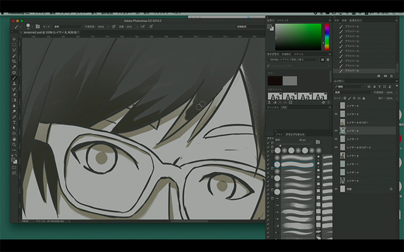Select the Gradient tool

[x=14, y=100]
